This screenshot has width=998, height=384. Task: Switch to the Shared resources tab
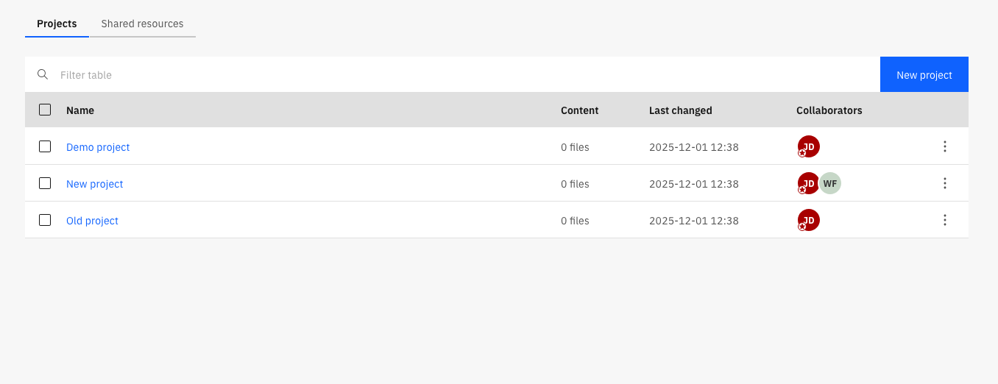pos(142,24)
